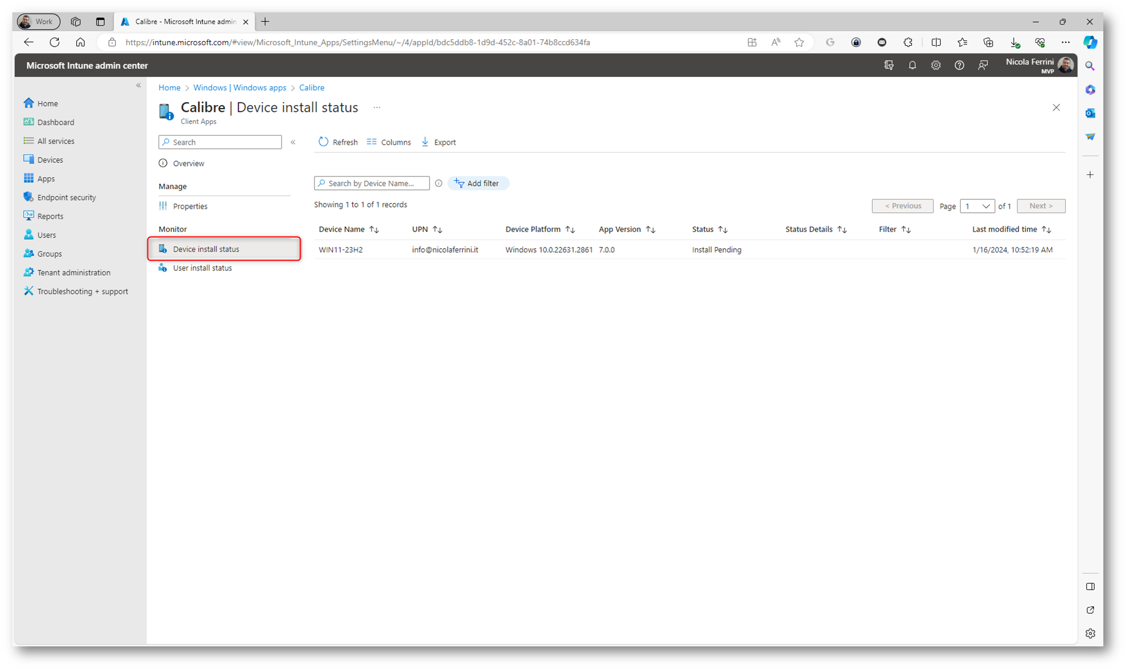Select User install status menu item

tap(202, 268)
